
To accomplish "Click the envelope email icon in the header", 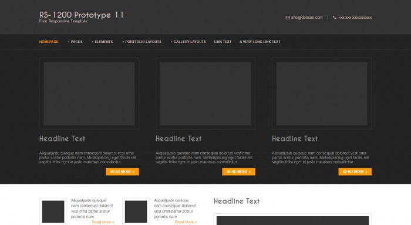I will coord(288,18).
